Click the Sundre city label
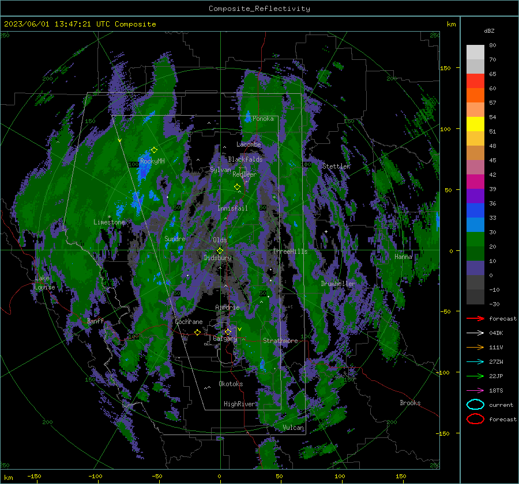This screenshot has width=519, height=484. [175, 238]
